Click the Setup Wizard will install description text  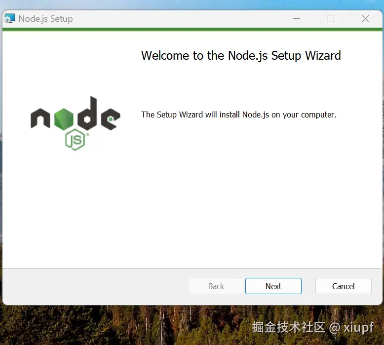pos(239,115)
